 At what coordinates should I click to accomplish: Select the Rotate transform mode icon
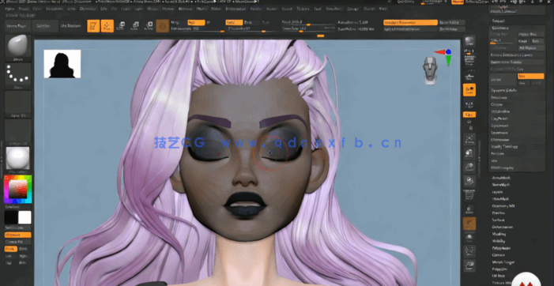[149, 26]
